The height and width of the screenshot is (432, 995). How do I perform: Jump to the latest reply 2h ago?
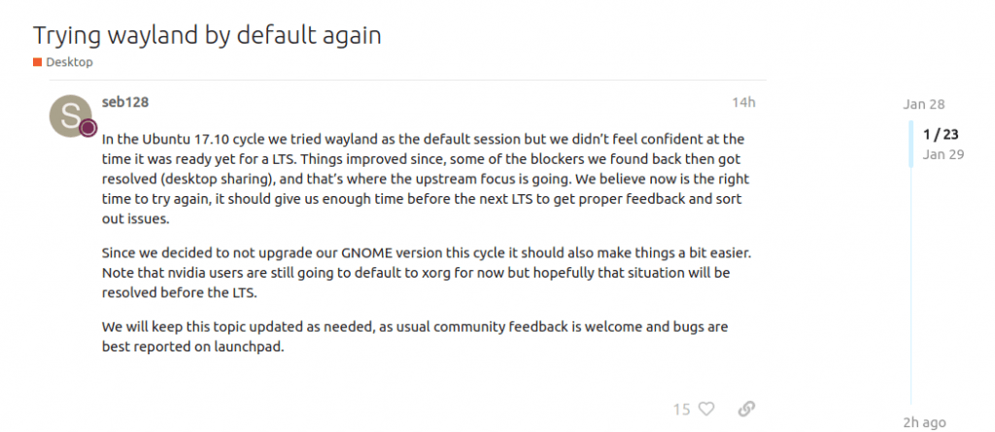point(925,422)
